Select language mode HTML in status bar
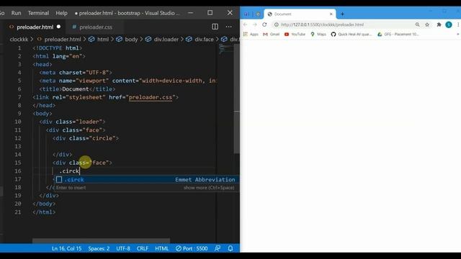 pos(161,248)
